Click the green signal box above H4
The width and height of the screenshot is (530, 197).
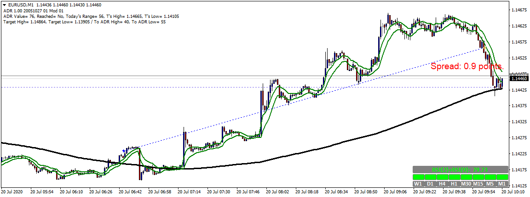(443, 177)
